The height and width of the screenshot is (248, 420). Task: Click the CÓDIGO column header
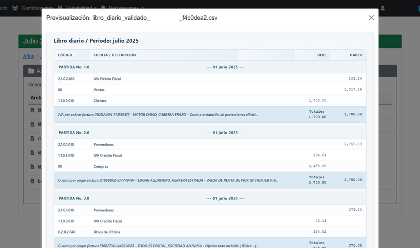(x=65, y=55)
